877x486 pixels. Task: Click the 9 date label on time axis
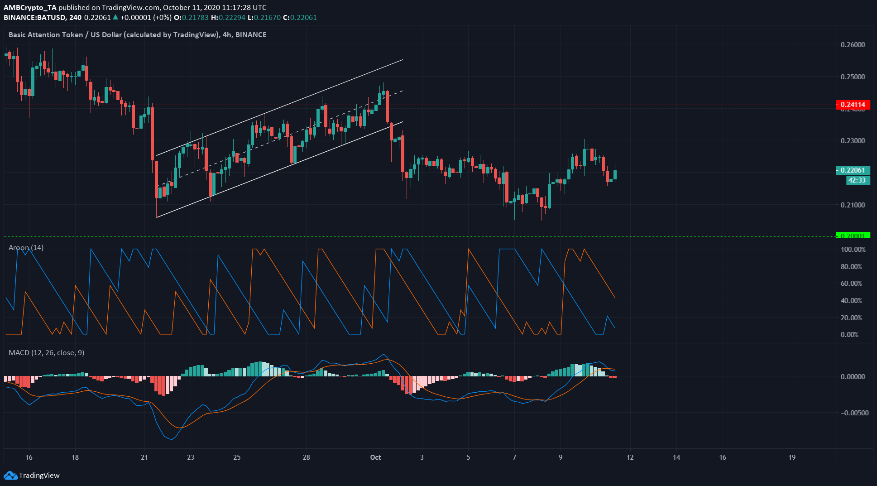tap(561, 457)
